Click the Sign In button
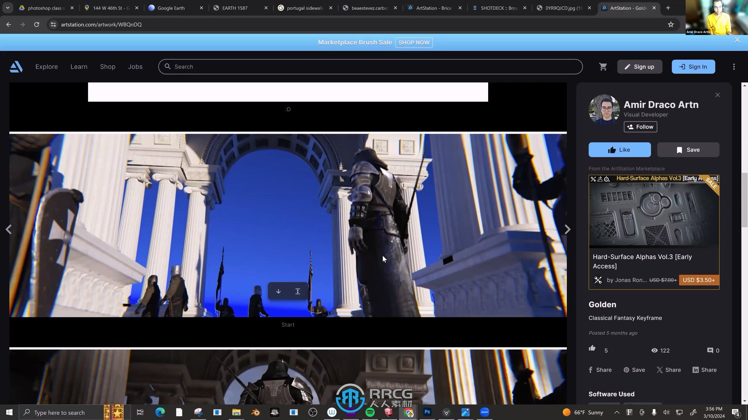The width and height of the screenshot is (748, 420). tap(693, 67)
